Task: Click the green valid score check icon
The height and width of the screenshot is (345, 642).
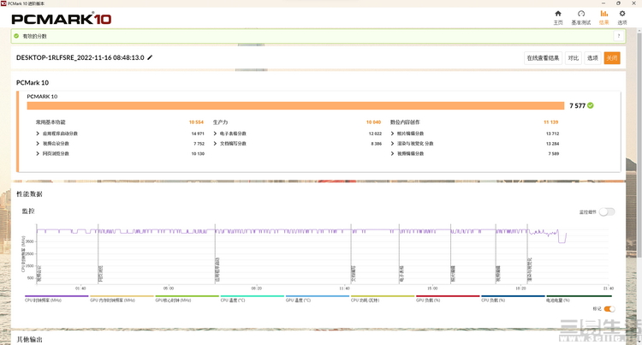Action: click(16, 36)
